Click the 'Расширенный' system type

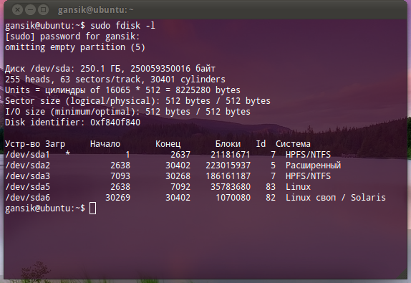pos(313,166)
